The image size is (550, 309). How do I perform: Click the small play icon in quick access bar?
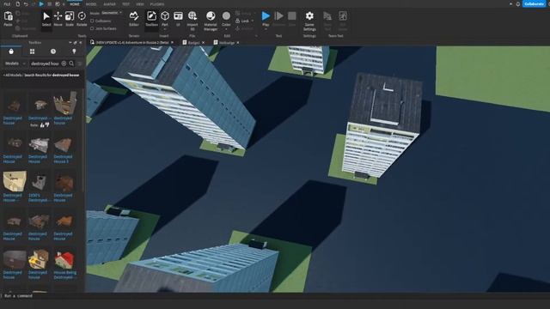click(41, 4)
